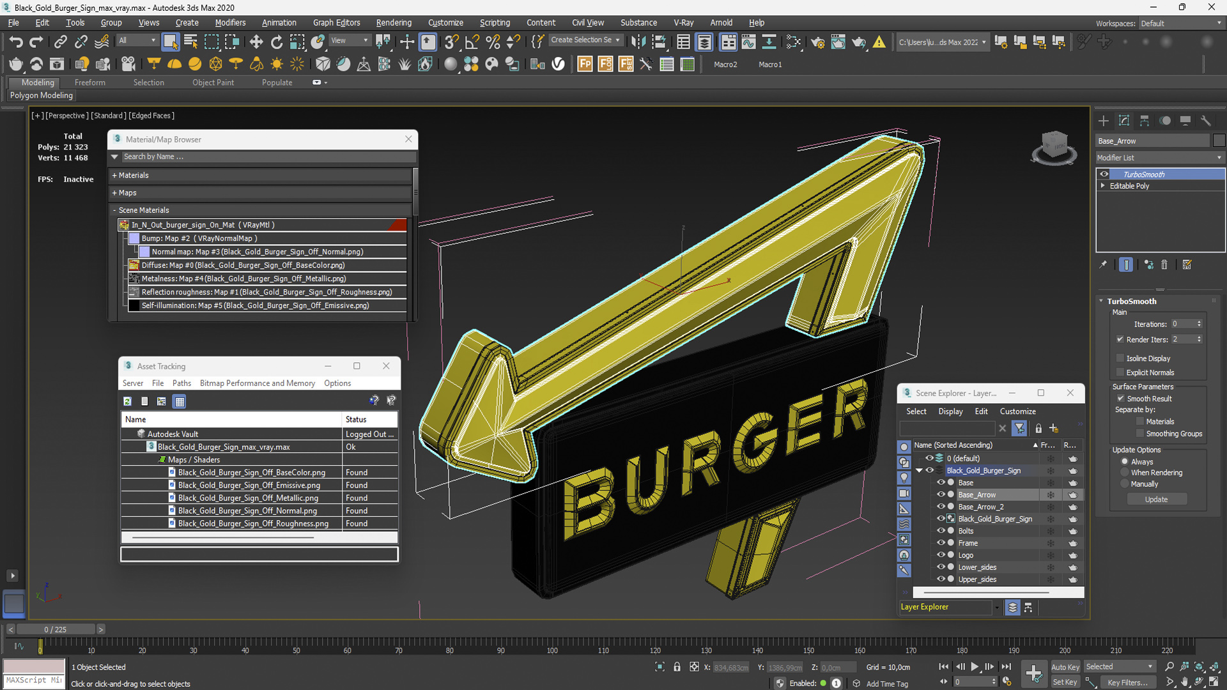Click the Base_Arrow object color swatch
The width and height of the screenshot is (1227, 690).
pos(1219,141)
